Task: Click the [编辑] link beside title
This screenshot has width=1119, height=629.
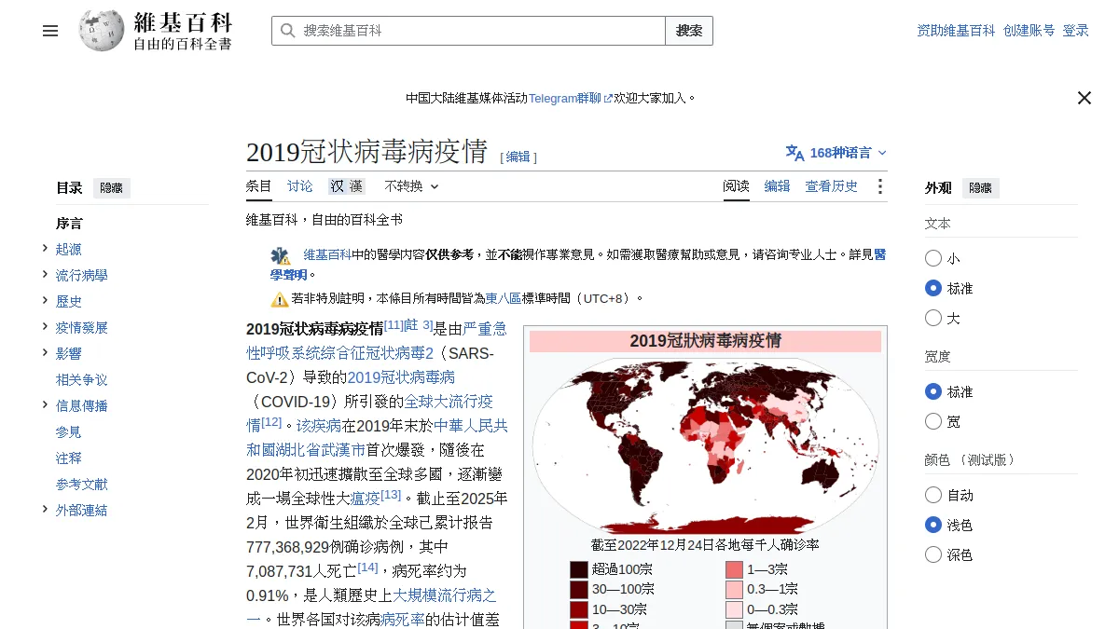Action: (518, 157)
